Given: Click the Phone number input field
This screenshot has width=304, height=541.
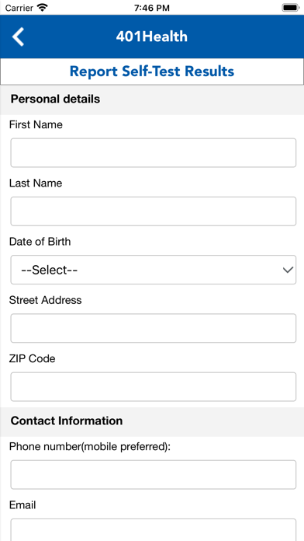Looking at the screenshot, I should pos(154,474).
